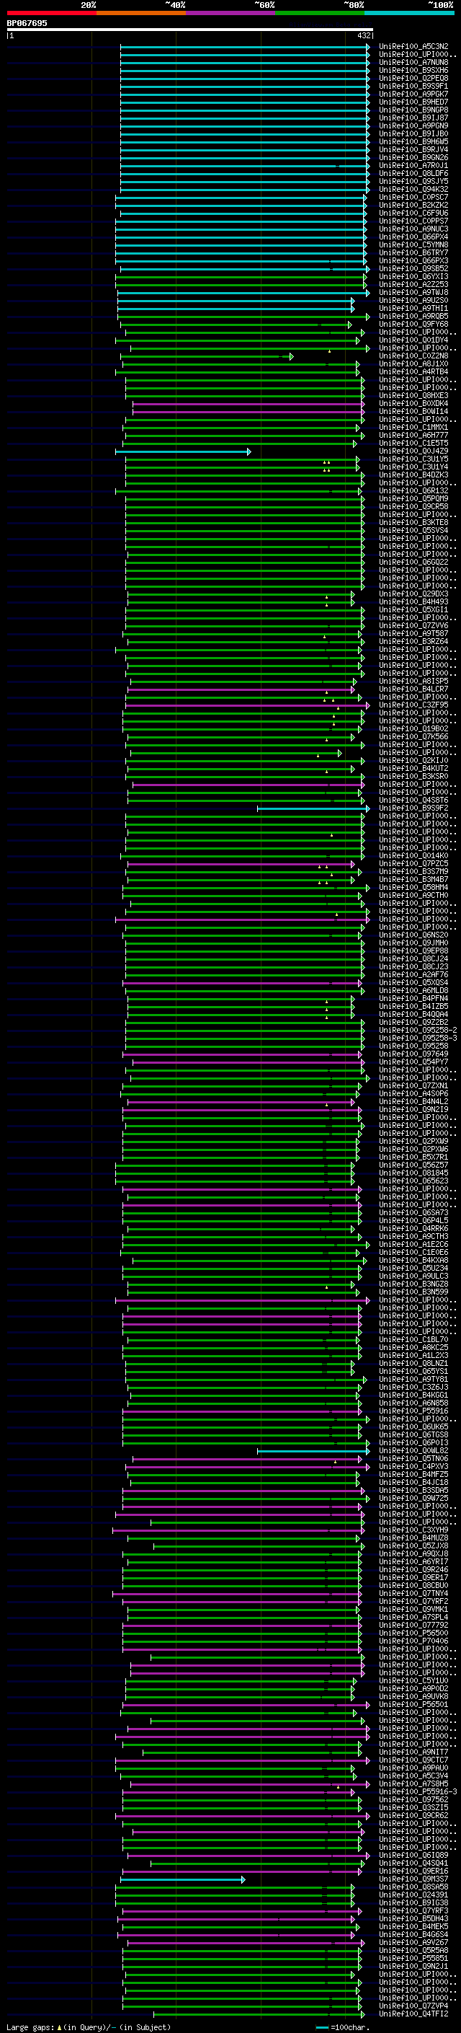This screenshot has height=2033, width=461.
Task: Click the green ~80% identity legend segment
Action: (320, 13)
